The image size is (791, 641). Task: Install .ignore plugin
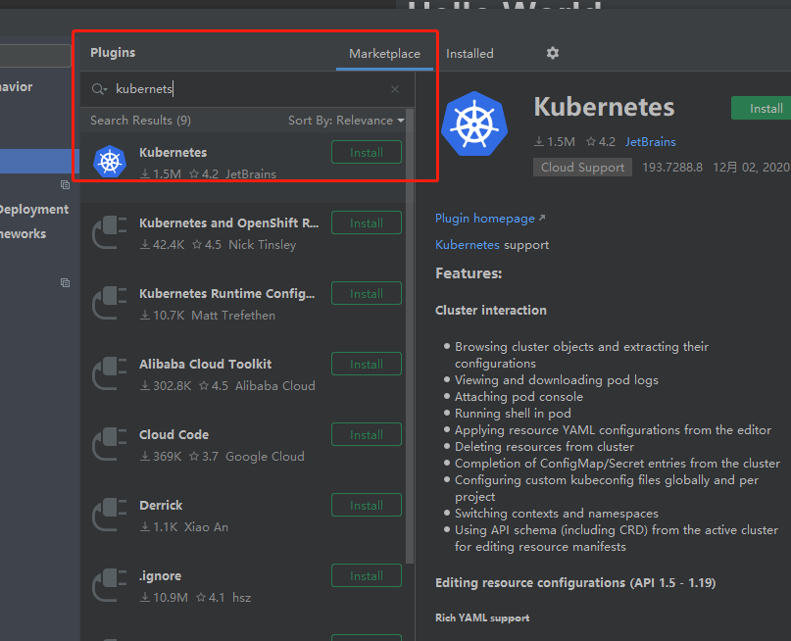tap(367, 576)
